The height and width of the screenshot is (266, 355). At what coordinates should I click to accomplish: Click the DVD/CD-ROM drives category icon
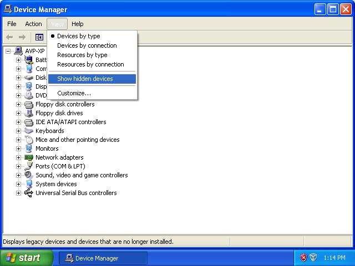29,95
